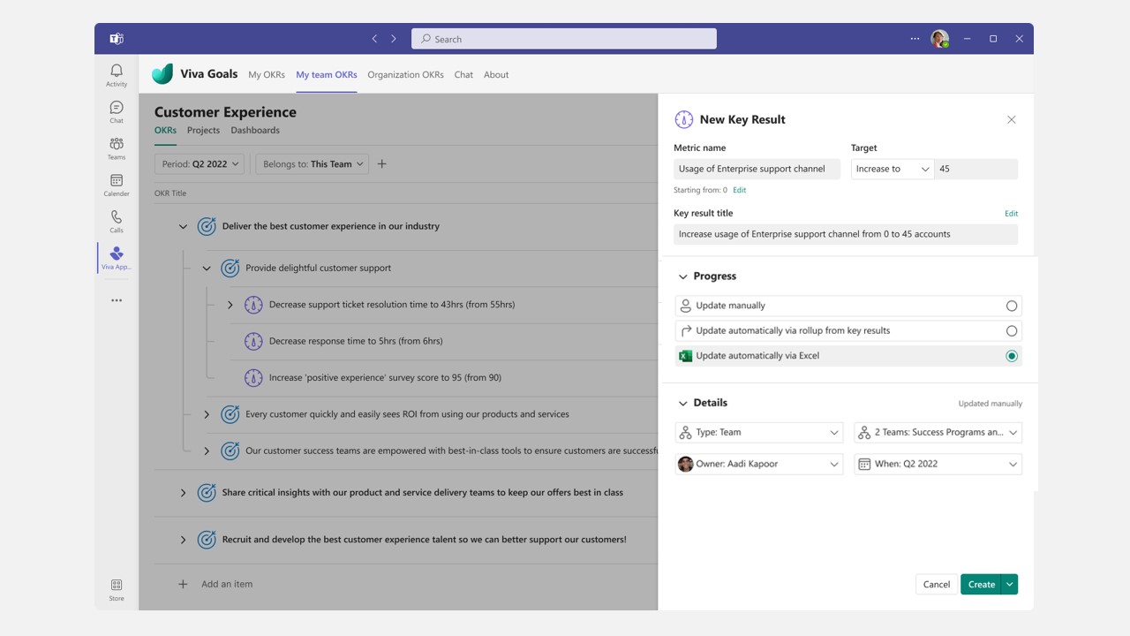The height and width of the screenshot is (636, 1130).
Task: Edit the starting value link
Action: (739, 190)
